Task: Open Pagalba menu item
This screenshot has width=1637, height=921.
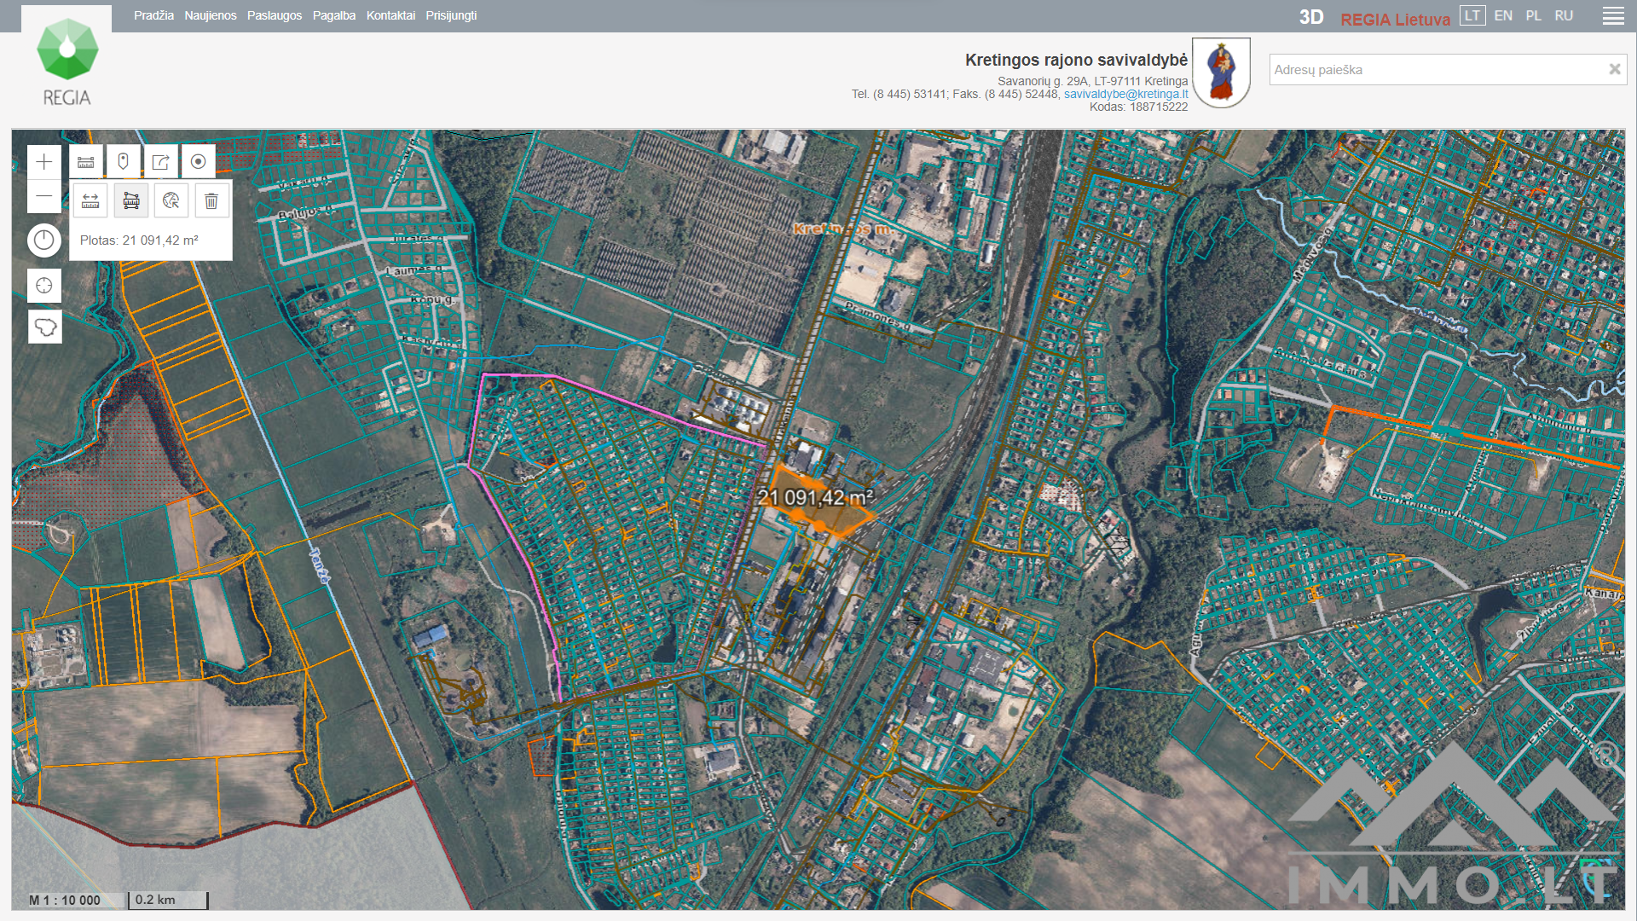Action: [334, 15]
